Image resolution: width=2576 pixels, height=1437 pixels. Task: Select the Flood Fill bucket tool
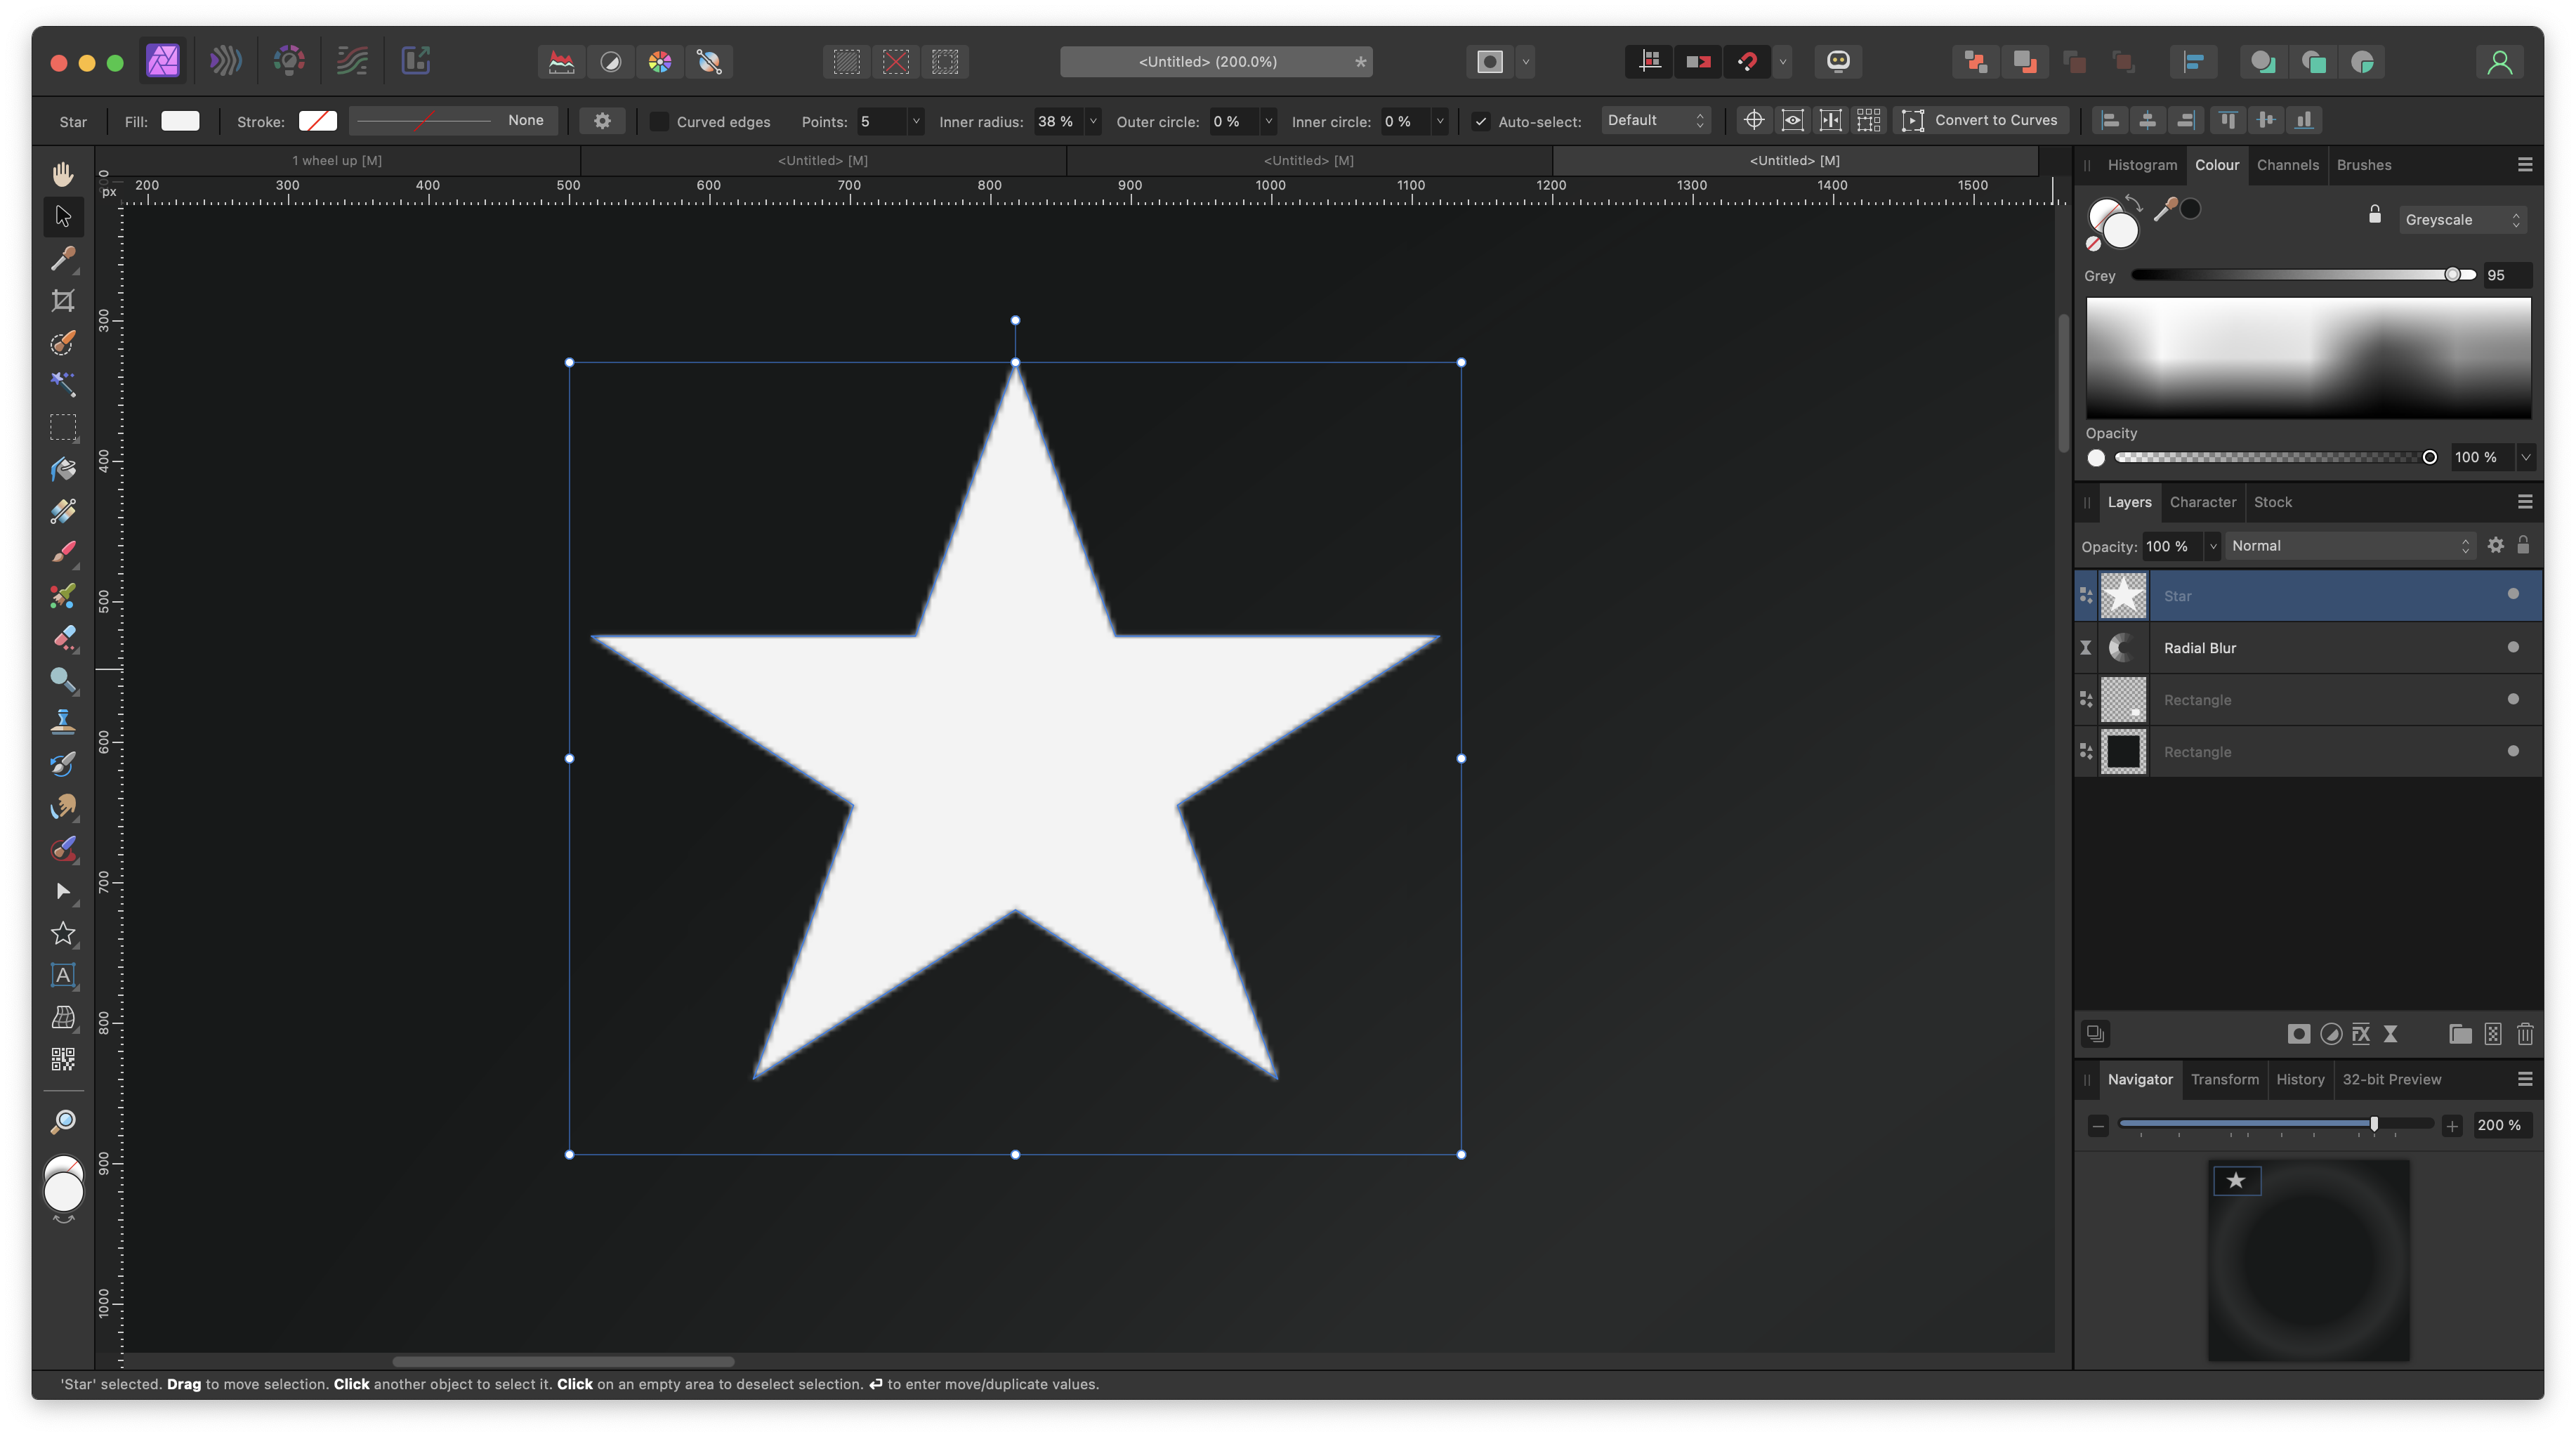coord(63,469)
